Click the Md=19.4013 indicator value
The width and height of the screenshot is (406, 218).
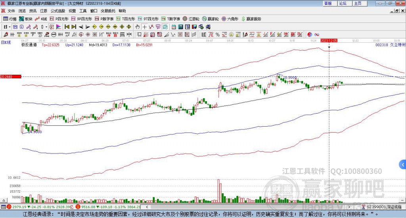98,45
